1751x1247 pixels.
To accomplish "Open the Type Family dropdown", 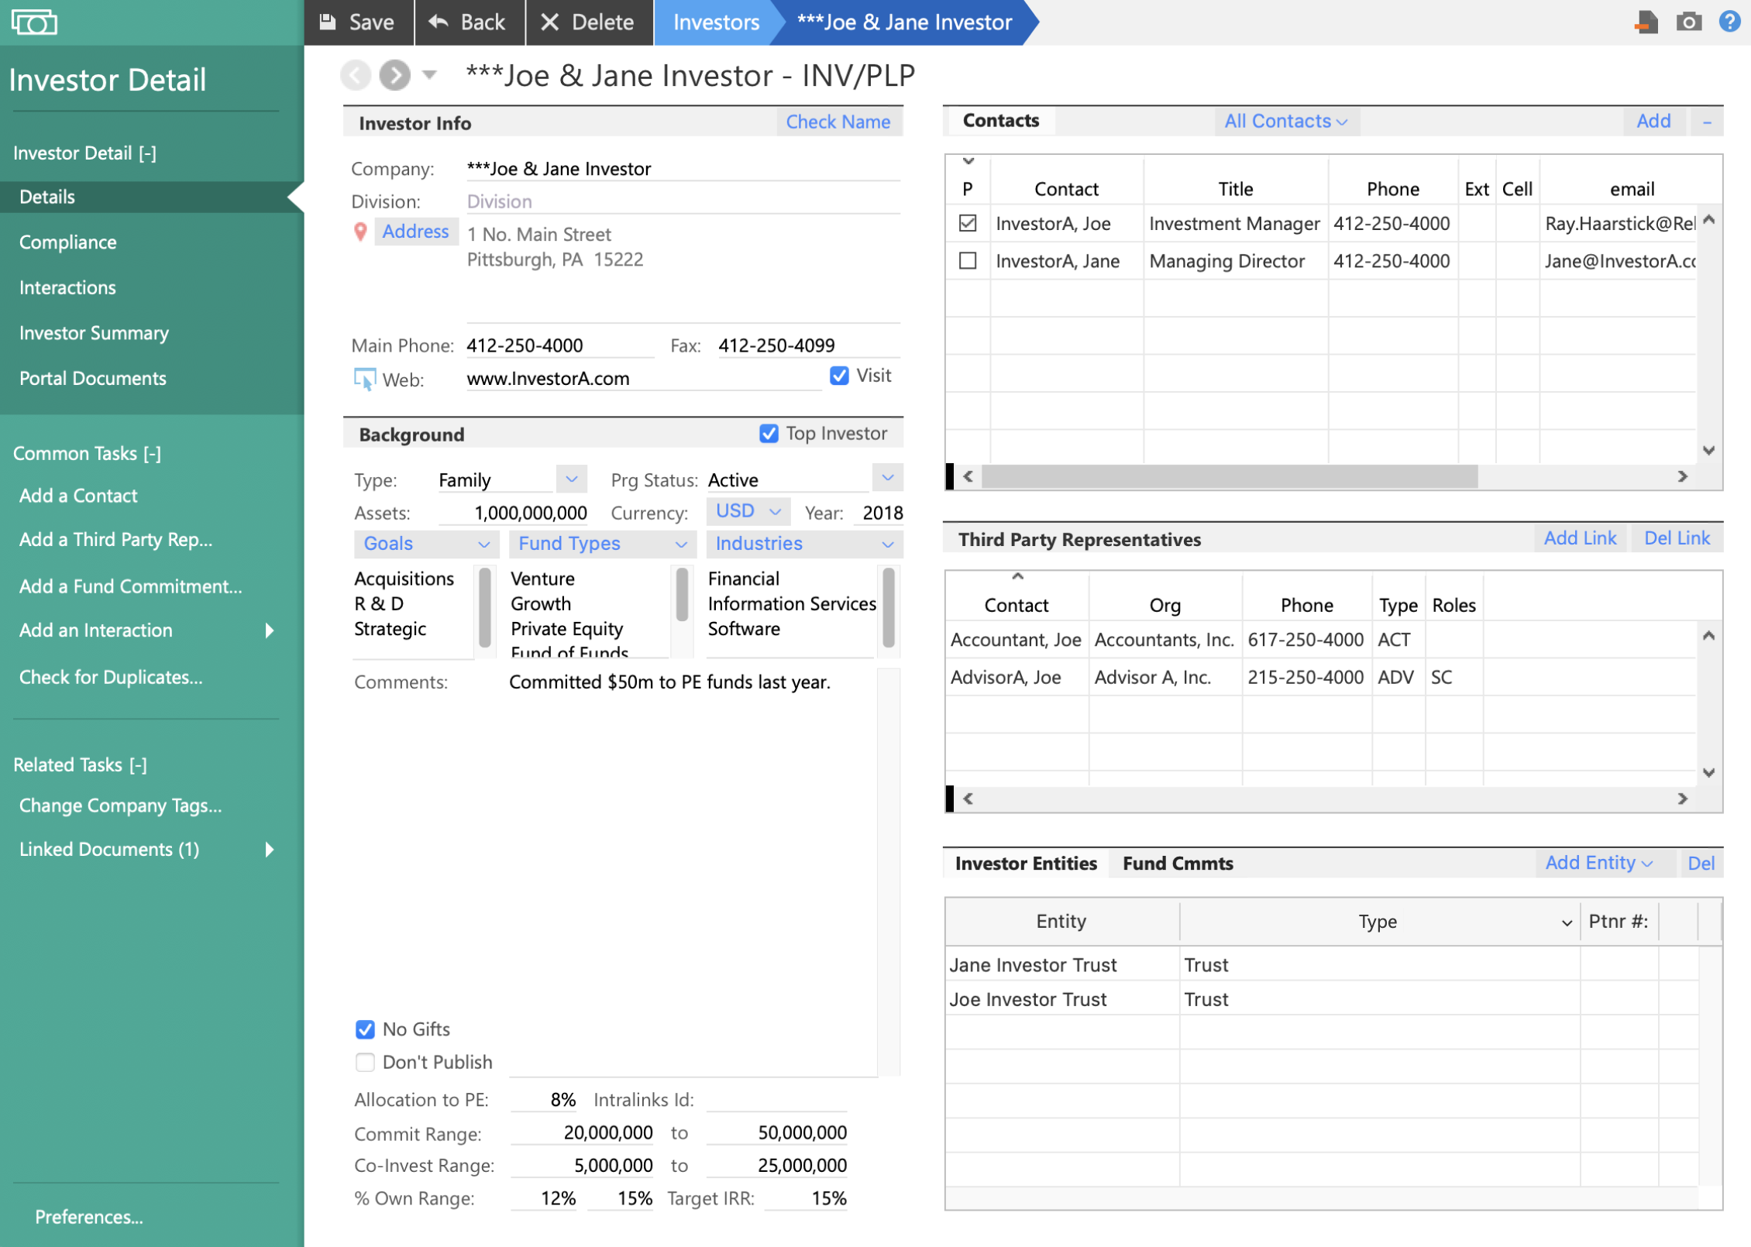I will [572, 479].
